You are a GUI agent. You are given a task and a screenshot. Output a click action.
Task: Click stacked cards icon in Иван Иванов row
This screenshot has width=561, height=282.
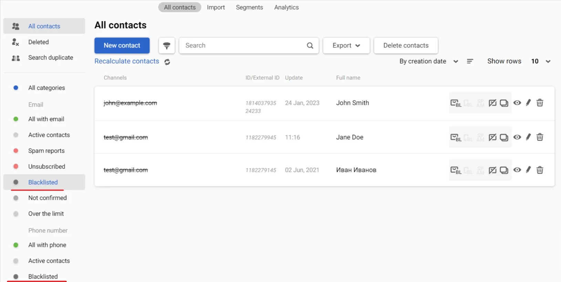(x=504, y=170)
